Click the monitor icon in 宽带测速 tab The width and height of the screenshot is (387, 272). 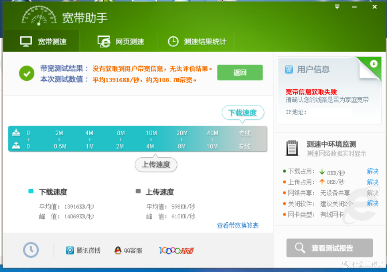(26, 41)
